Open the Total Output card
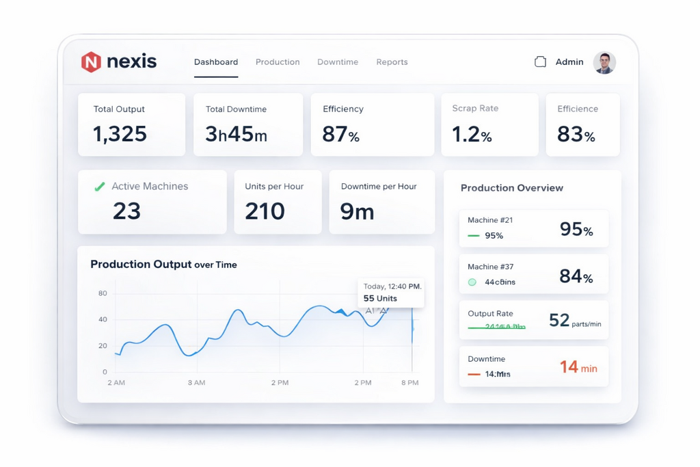The image size is (700, 467). point(131,124)
